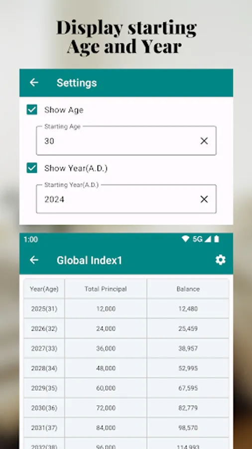Click the 84,000 principal value
252x449 pixels.
tap(106, 428)
